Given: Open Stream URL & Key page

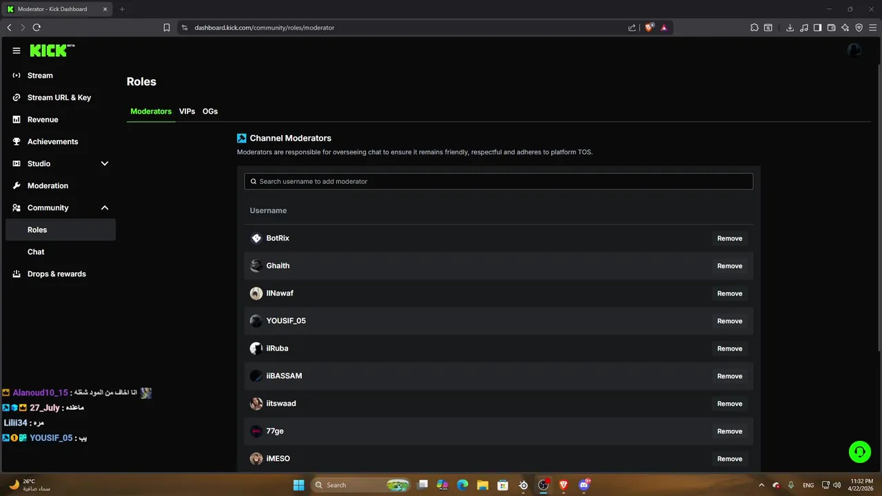Looking at the screenshot, I should [x=61, y=98].
